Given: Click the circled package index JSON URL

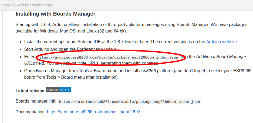Looking at the screenshot, I should pos(108,57).
